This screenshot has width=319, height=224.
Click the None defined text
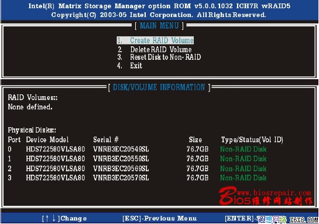(x=30, y=107)
